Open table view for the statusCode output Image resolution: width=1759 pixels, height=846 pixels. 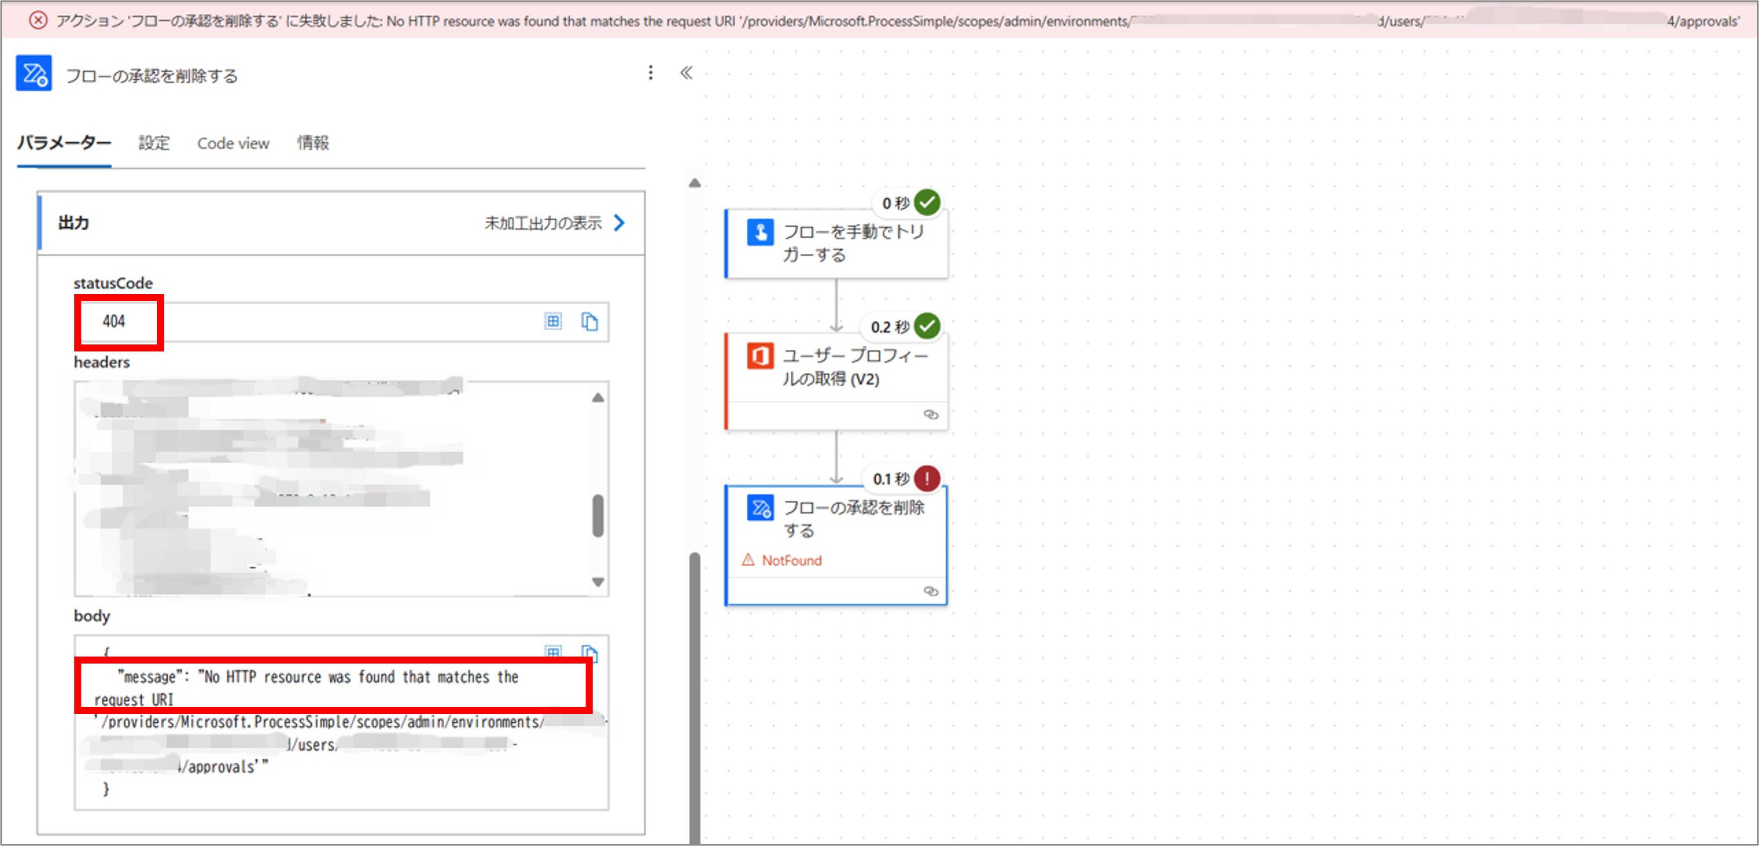pos(553,322)
